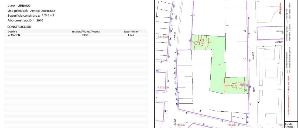Click the red north arrow symbol

click(280, 8)
